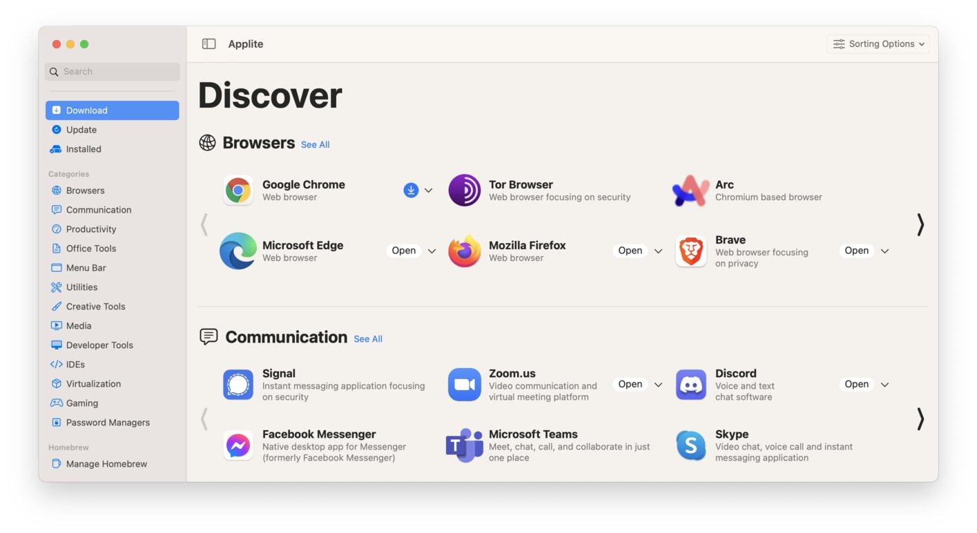Click the Brave browser app icon
Viewport: 977px width, 533px height.
pos(690,251)
